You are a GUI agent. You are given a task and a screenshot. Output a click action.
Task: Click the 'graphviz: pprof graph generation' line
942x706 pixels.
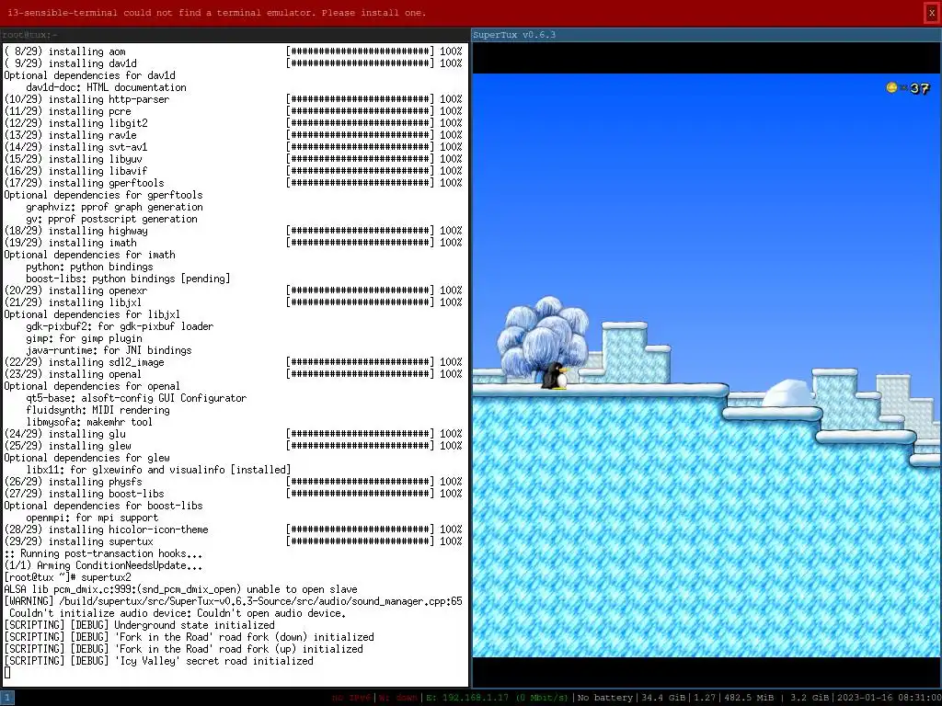[x=114, y=207]
